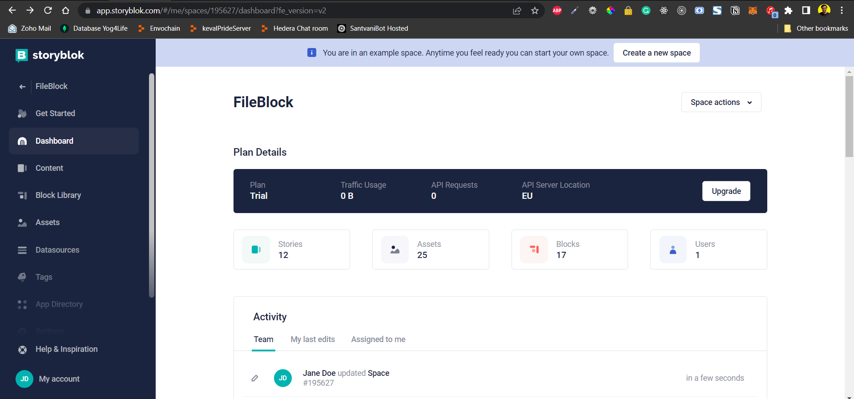Click the Assets icon in sidebar
854x399 pixels.
[22, 223]
